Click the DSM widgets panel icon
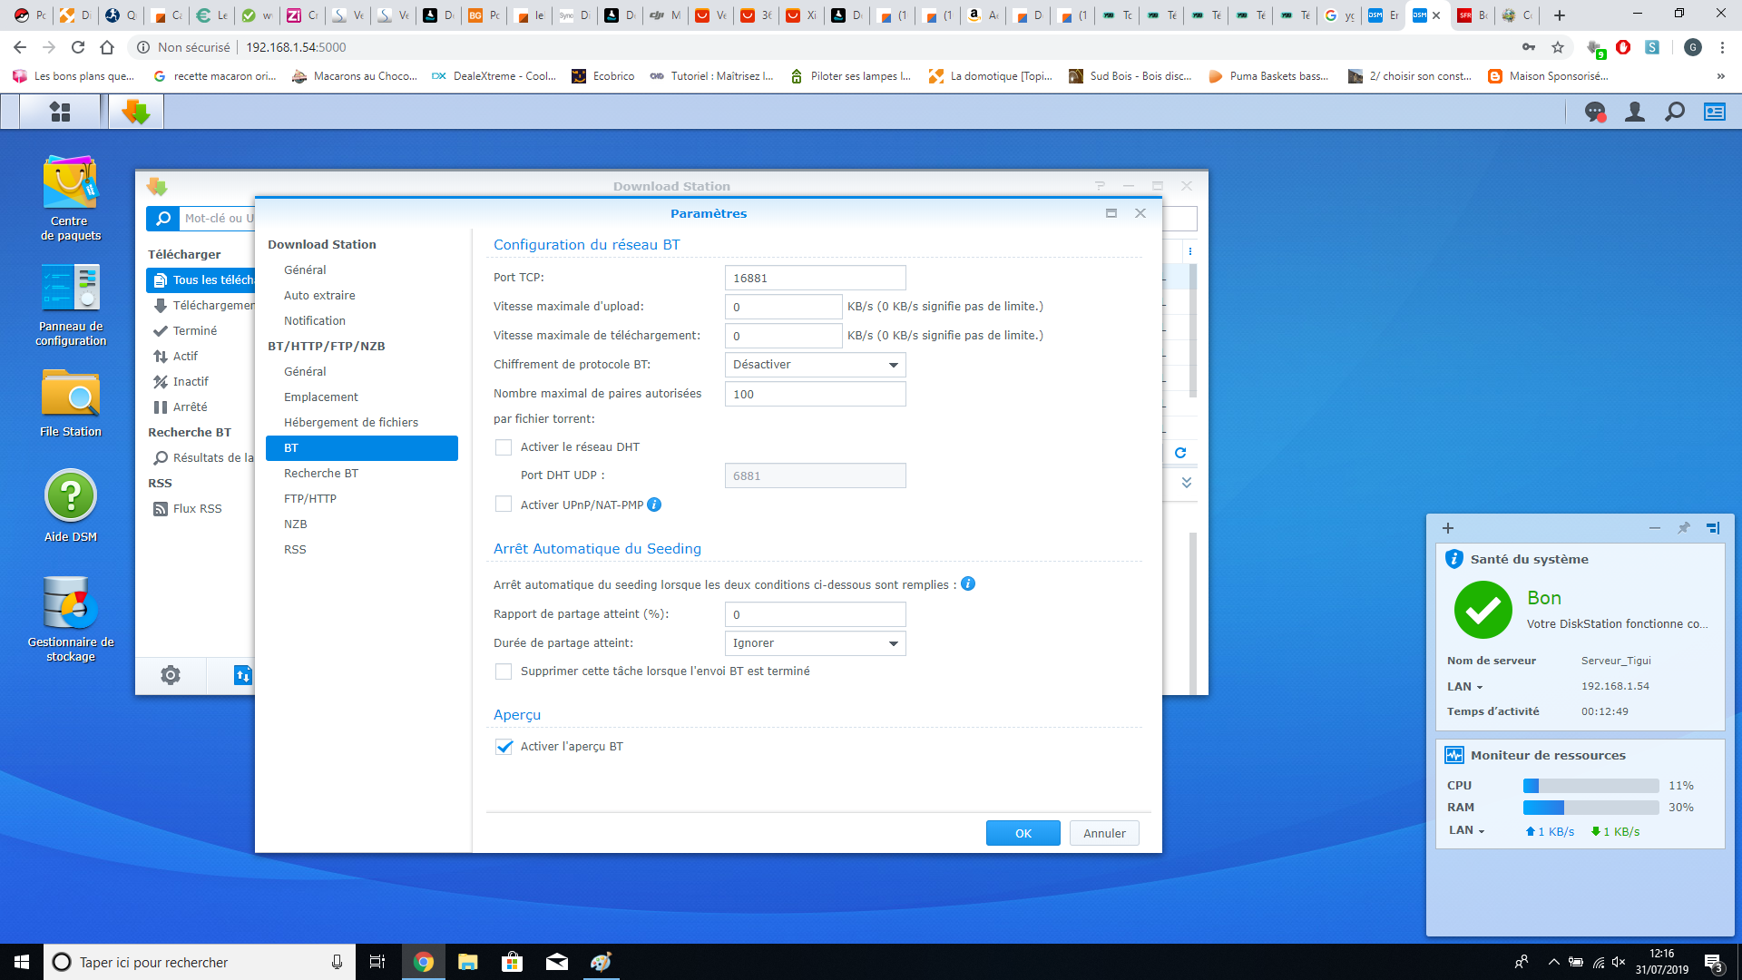Image resolution: width=1742 pixels, height=980 pixels. coord(1714,112)
